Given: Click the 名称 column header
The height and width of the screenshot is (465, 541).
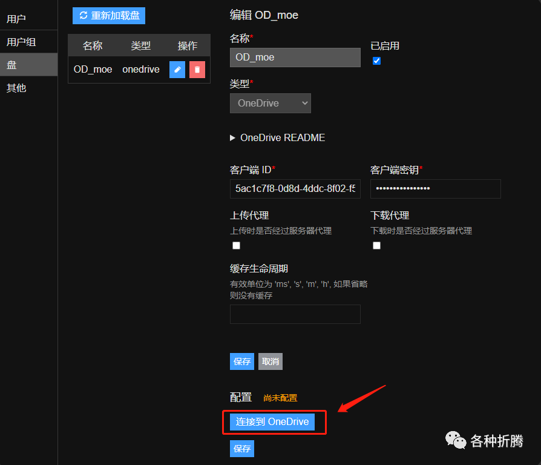Looking at the screenshot, I should 93,45.
